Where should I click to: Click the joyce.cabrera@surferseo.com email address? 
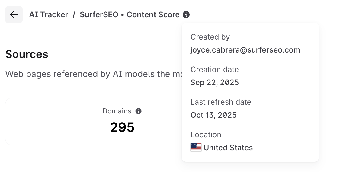tap(245, 50)
